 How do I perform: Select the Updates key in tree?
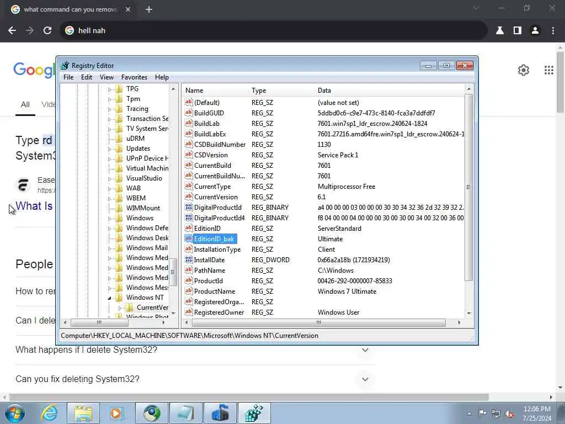pos(138,149)
